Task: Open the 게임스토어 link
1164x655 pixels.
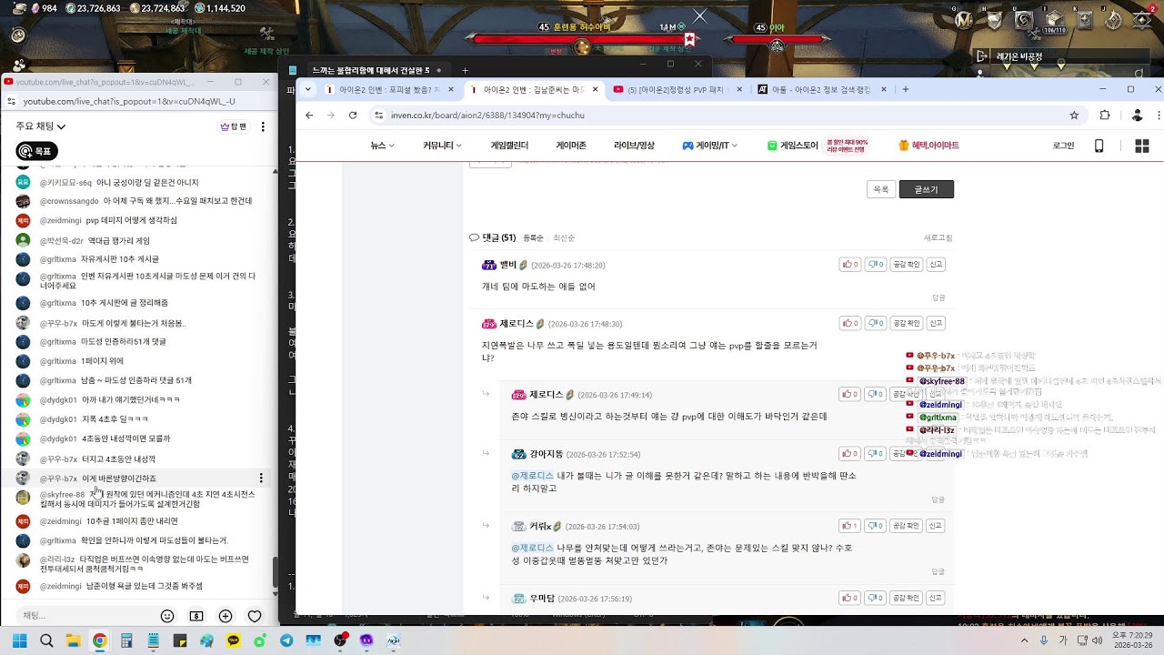Action: (x=792, y=146)
